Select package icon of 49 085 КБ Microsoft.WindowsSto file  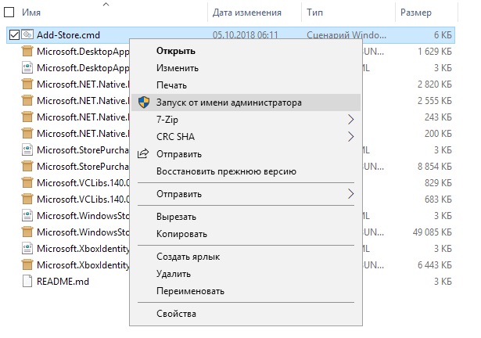(27, 232)
